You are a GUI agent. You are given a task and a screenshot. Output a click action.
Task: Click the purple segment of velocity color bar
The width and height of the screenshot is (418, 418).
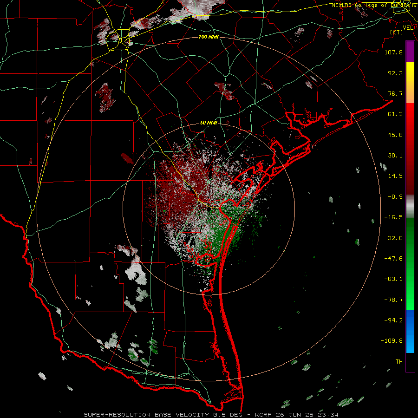click(410, 52)
